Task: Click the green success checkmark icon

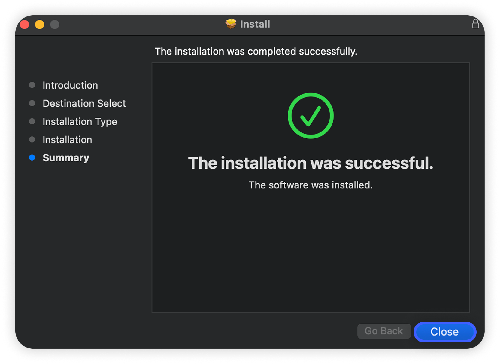Action: (x=311, y=116)
